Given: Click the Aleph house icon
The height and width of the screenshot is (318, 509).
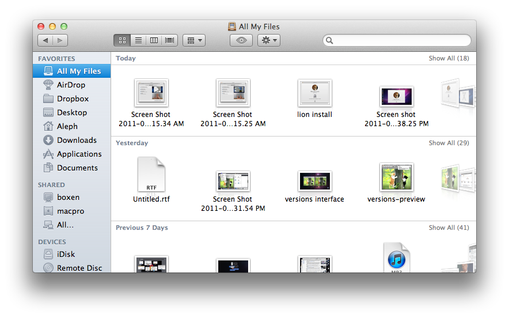Looking at the screenshot, I should point(48,126).
